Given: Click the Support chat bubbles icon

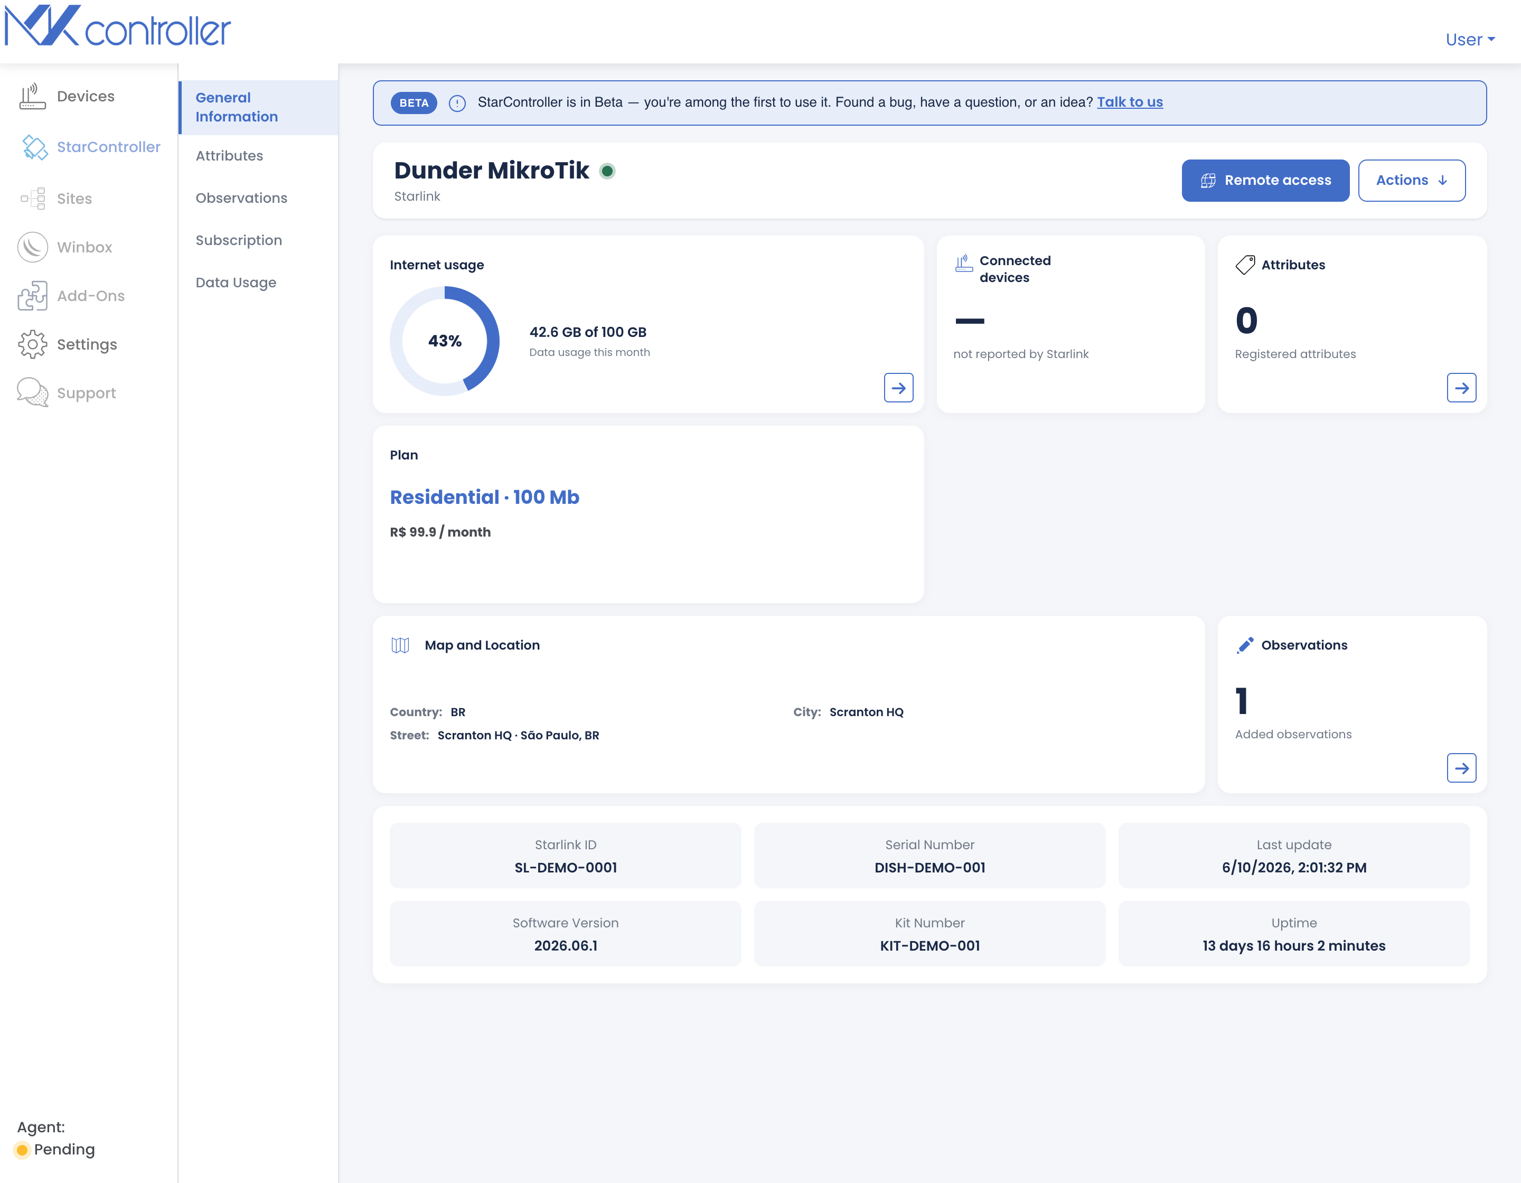Looking at the screenshot, I should (33, 392).
